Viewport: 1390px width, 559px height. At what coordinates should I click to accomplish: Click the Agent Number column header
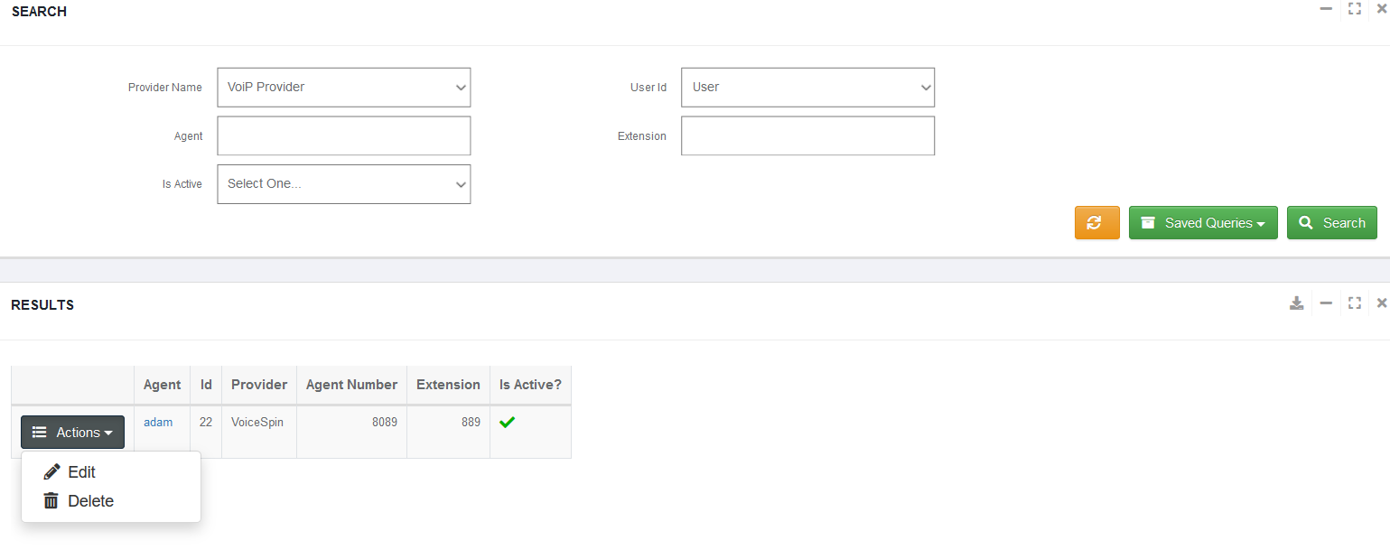point(351,385)
